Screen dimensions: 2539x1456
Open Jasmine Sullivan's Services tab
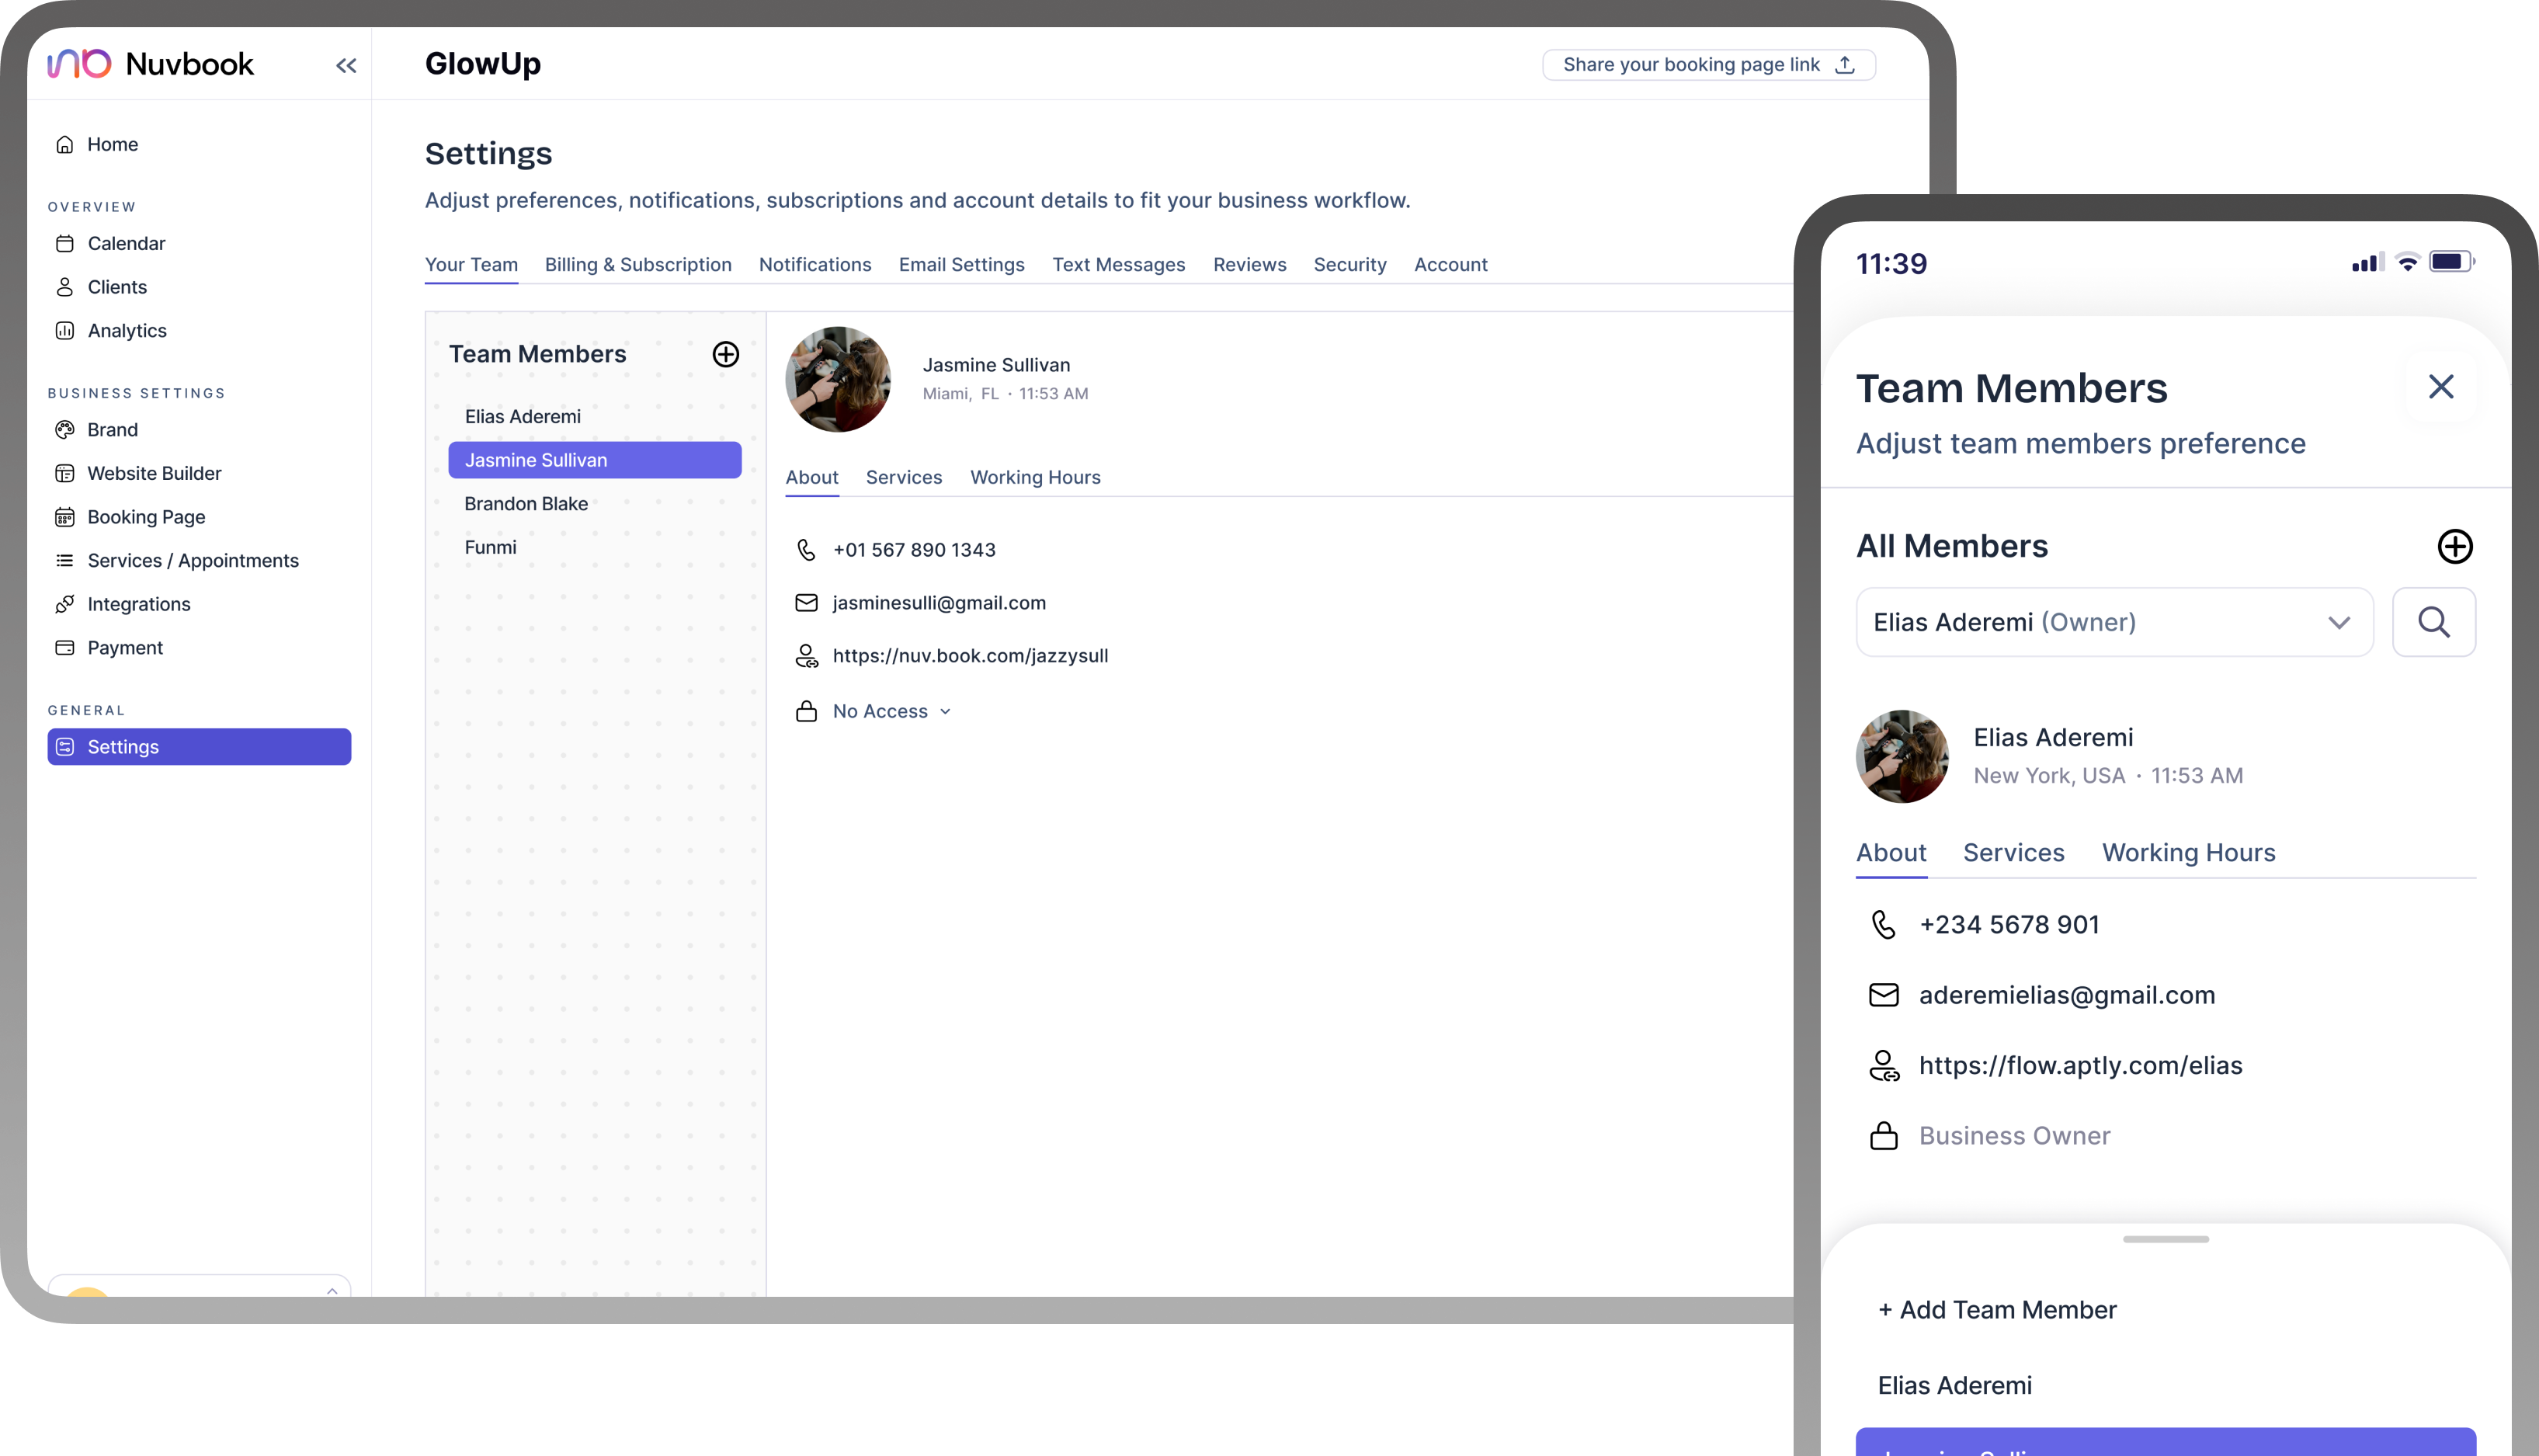[904, 478]
